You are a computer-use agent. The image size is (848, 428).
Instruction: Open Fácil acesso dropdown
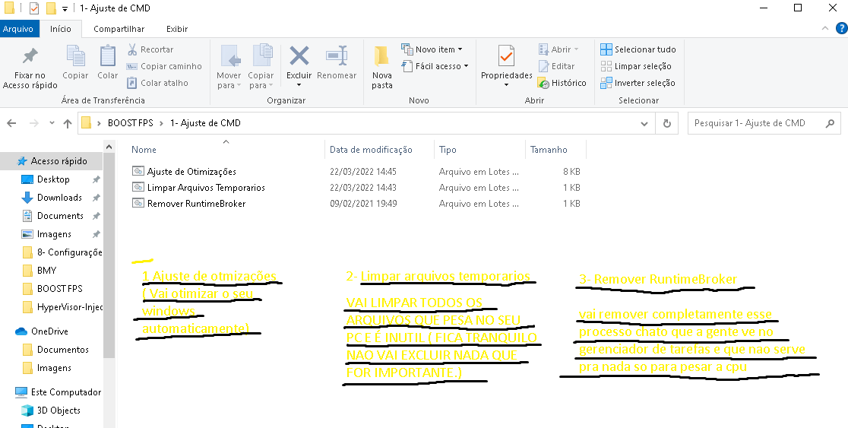435,66
